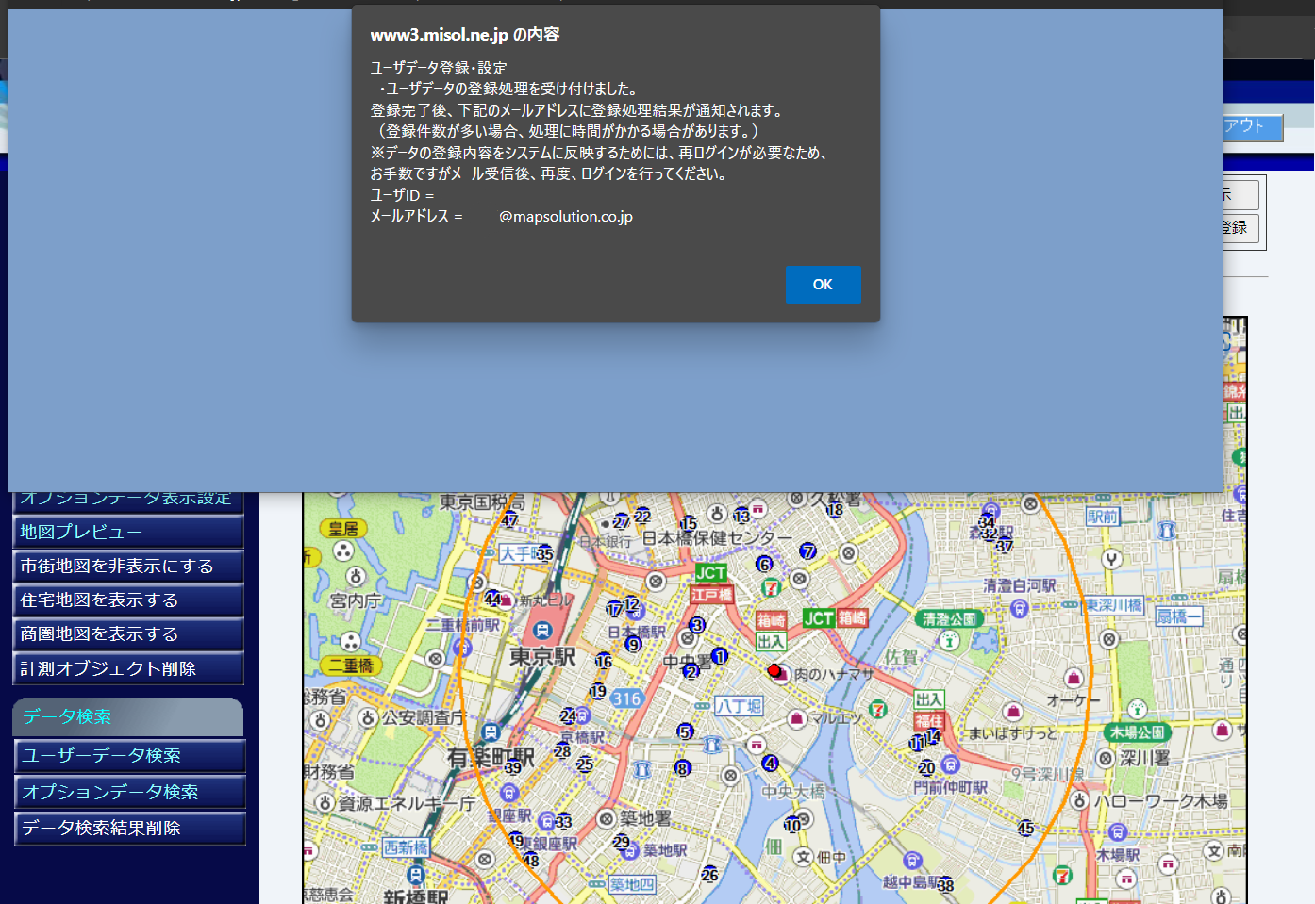Viewport: 1315px width, 904px height.
Task: Click map marker number 2
Action: click(691, 671)
